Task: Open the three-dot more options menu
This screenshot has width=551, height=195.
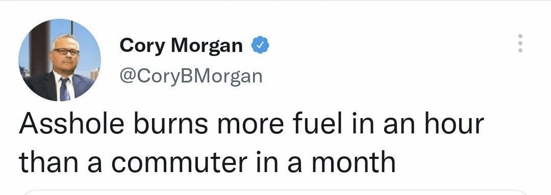Action: (520, 43)
